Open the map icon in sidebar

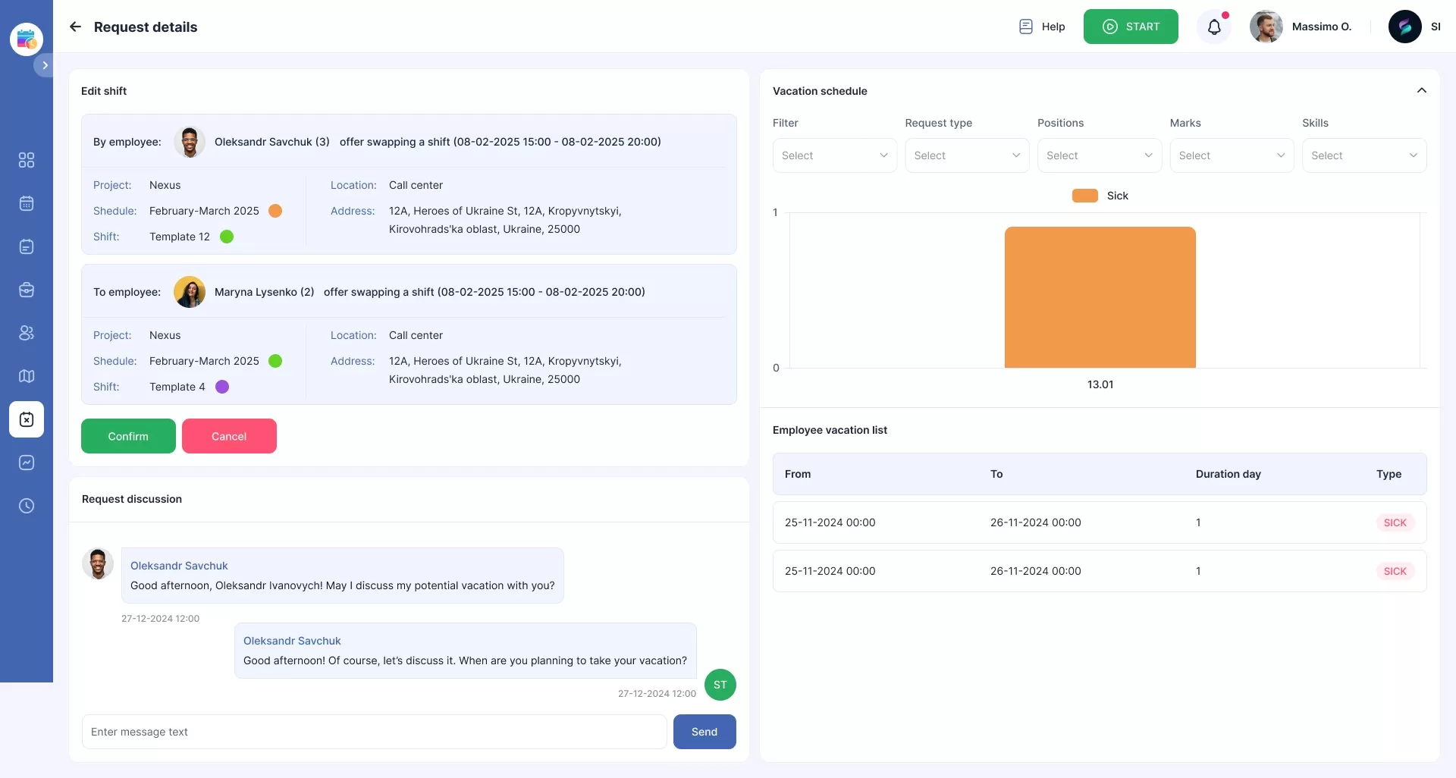pyautogui.click(x=27, y=376)
